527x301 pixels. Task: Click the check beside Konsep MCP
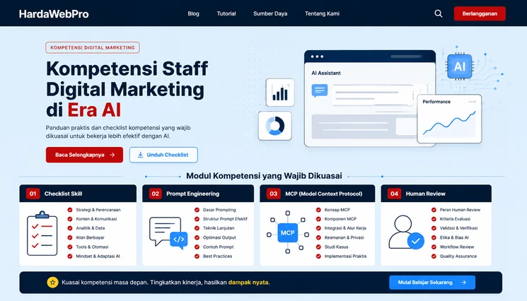(x=318, y=210)
